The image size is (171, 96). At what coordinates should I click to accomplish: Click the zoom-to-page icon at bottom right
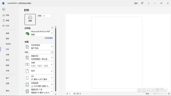point(169,94)
